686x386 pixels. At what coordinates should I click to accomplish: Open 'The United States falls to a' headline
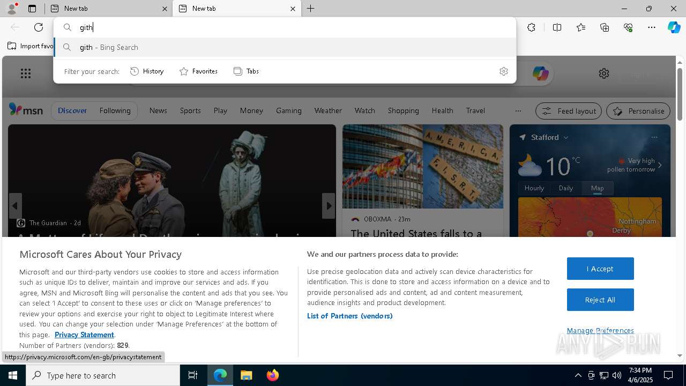(416, 233)
